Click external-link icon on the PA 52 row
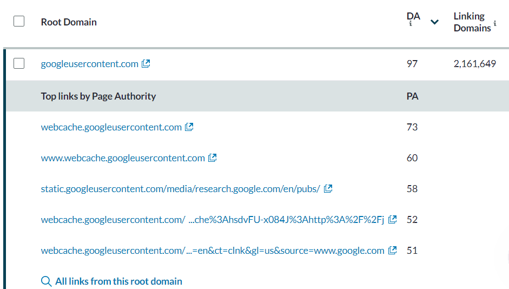 [393, 220]
